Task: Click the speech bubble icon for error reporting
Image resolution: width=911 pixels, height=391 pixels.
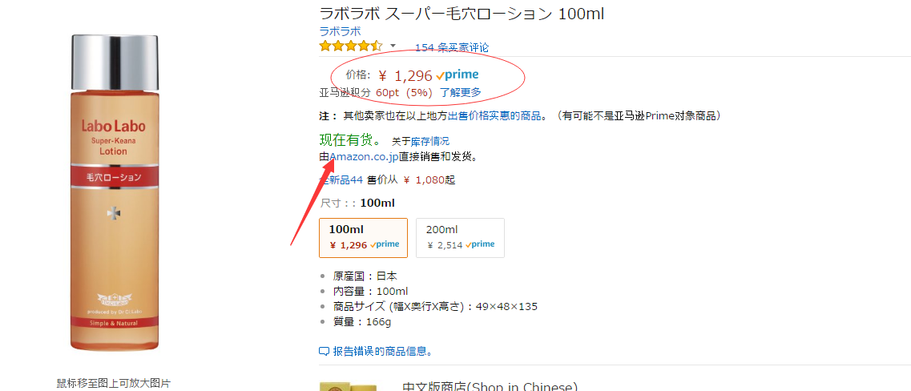Action: tap(324, 352)
